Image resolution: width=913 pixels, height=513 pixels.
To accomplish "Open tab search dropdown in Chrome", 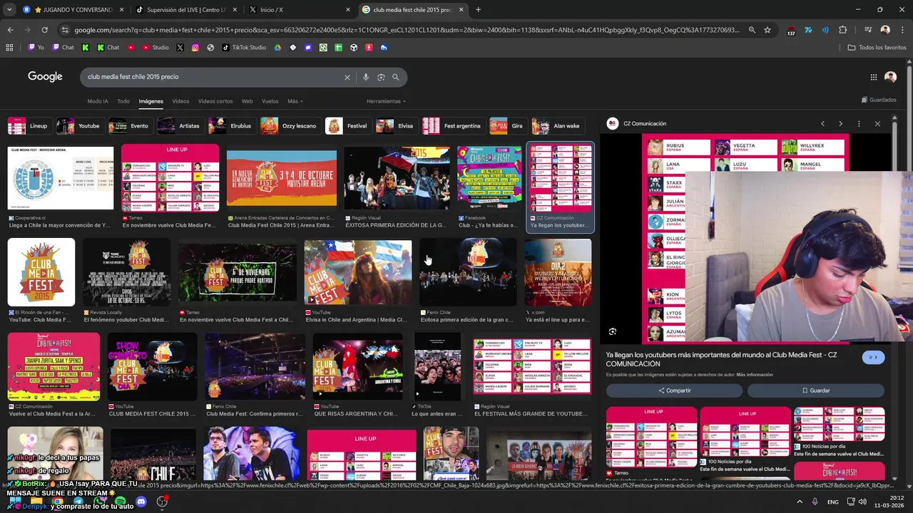I will coord(9,10).
